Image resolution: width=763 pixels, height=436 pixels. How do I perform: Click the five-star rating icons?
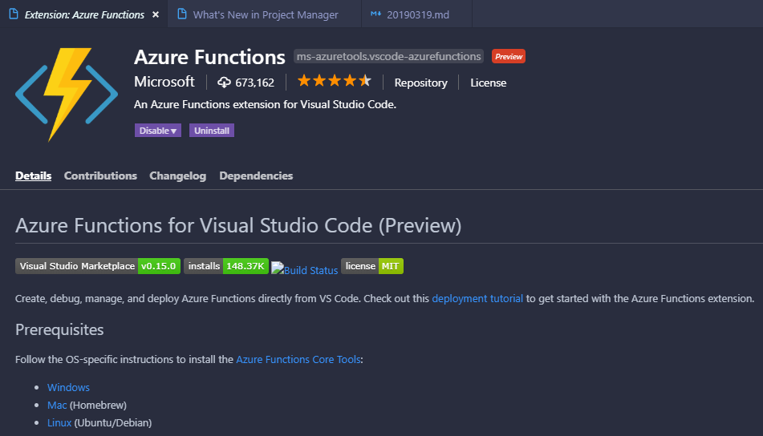[x=334, y=81]
